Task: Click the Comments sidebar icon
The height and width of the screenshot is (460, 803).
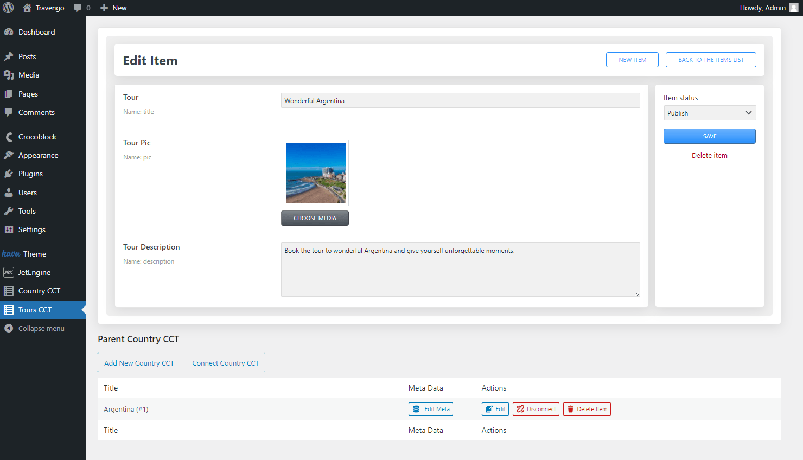Action: pyautogui.click(x=9, y=112)
